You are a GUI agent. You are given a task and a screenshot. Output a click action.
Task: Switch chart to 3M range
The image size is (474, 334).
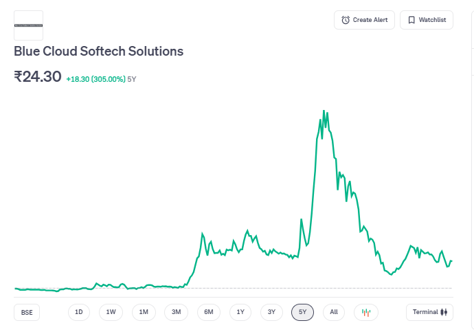click(x=176, y=312)
